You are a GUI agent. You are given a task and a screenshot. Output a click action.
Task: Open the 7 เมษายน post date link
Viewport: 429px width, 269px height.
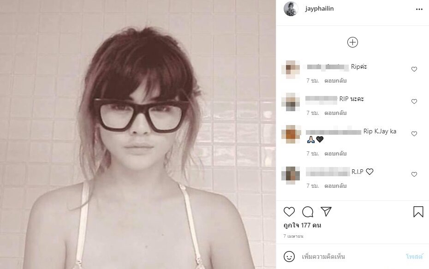293,236
